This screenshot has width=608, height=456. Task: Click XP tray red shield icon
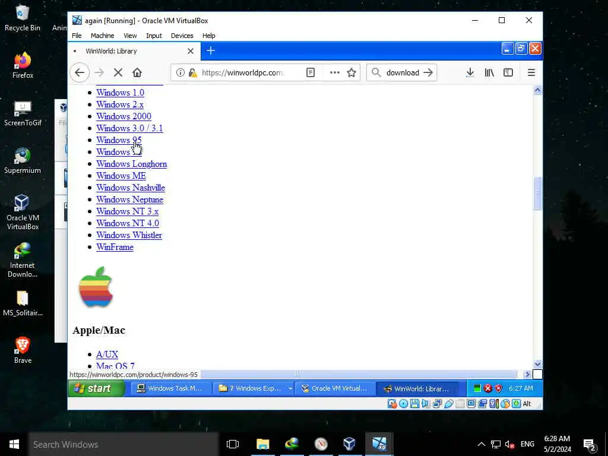pos(498,388)
